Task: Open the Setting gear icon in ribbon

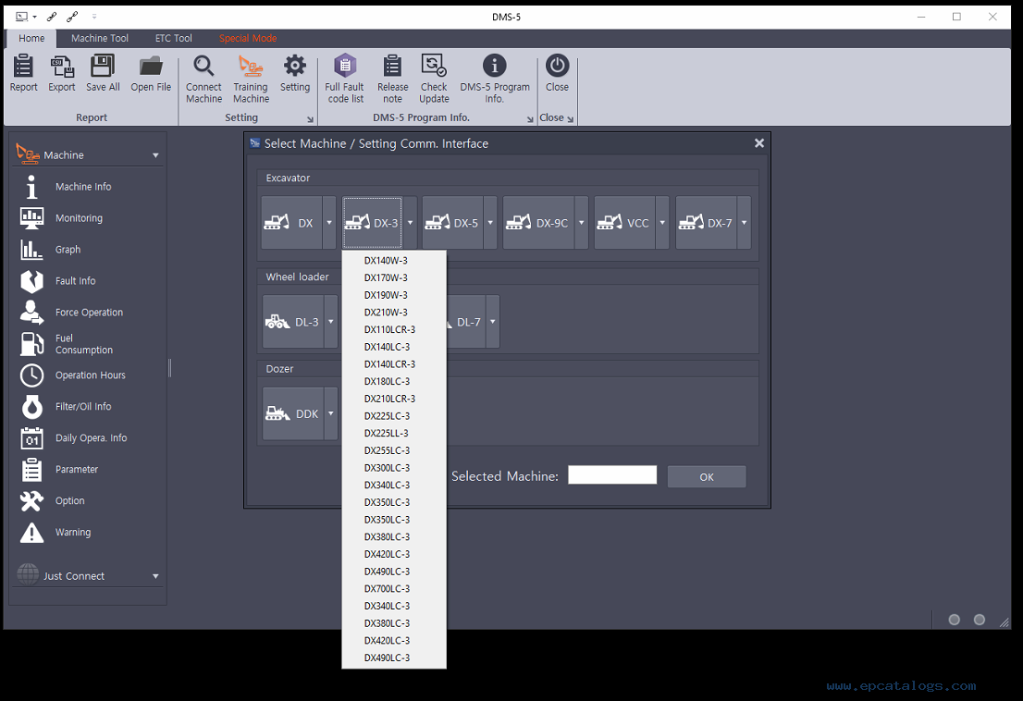Action: tap(295, 66)
